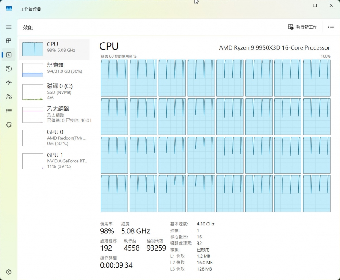Select the Performance page sidebar icon

click(8, 55)
